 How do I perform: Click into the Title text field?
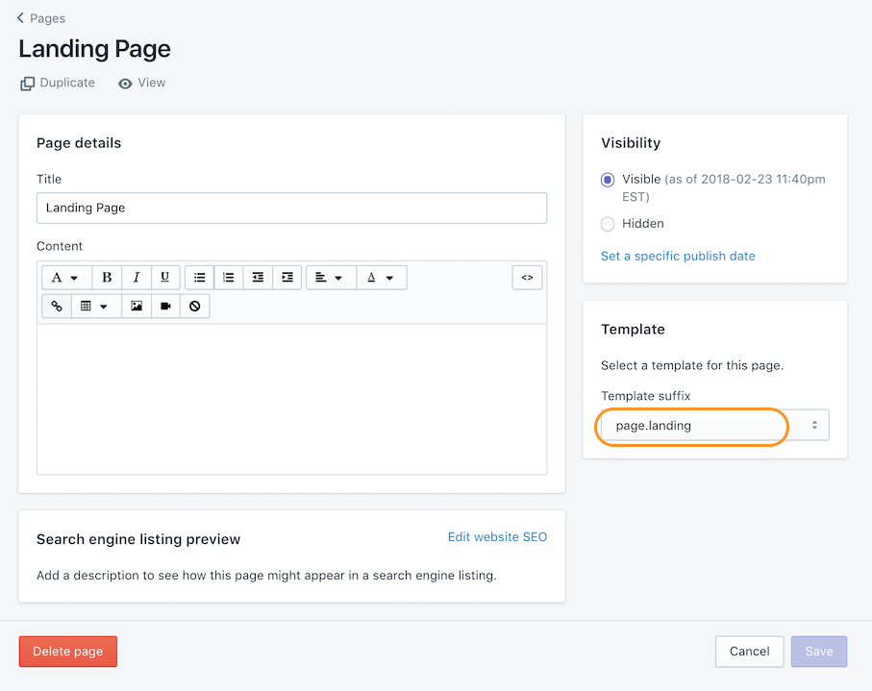291,208
